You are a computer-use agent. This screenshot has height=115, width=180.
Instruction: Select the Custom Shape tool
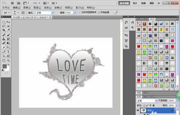[8, 56]
